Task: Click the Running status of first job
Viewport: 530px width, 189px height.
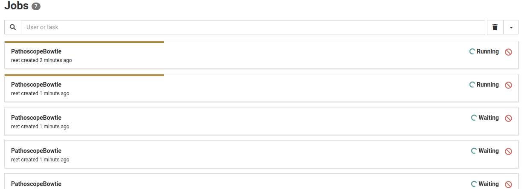Action: pos(487,51)
